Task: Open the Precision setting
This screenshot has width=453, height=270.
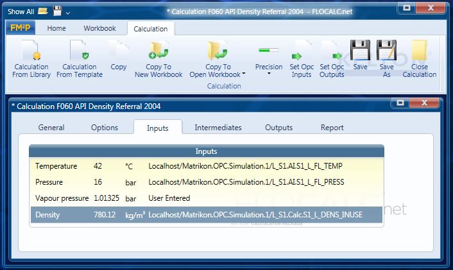Action: [x=269, y=59]
